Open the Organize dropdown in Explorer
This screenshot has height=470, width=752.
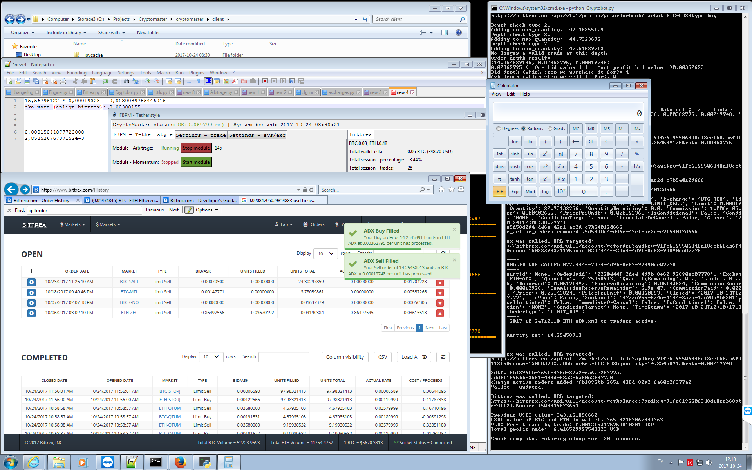coord(23,33)
